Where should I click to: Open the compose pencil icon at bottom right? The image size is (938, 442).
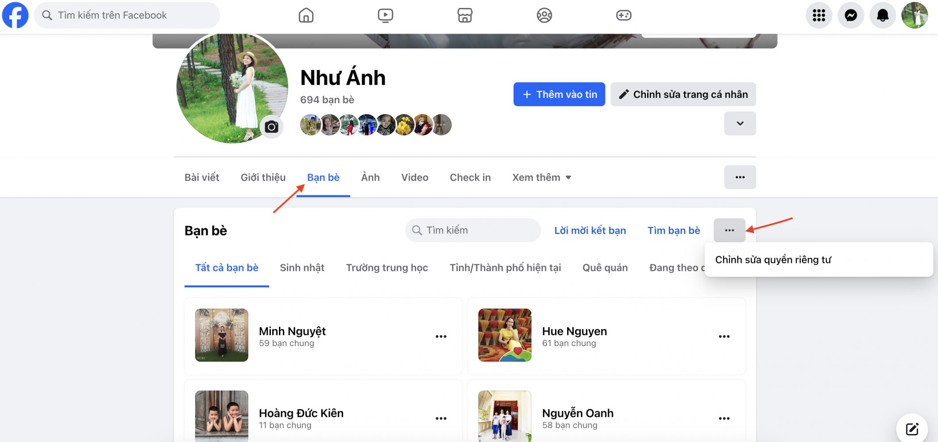coord(911,427)
